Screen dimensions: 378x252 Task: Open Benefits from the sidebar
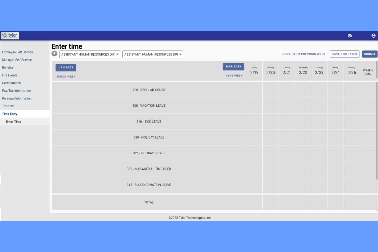pos(8,67)
